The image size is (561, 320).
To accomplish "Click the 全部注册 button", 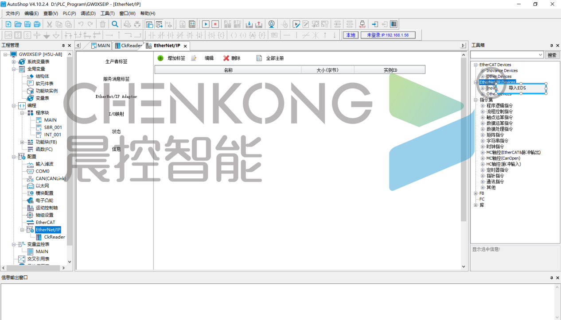I will point(275,58).
